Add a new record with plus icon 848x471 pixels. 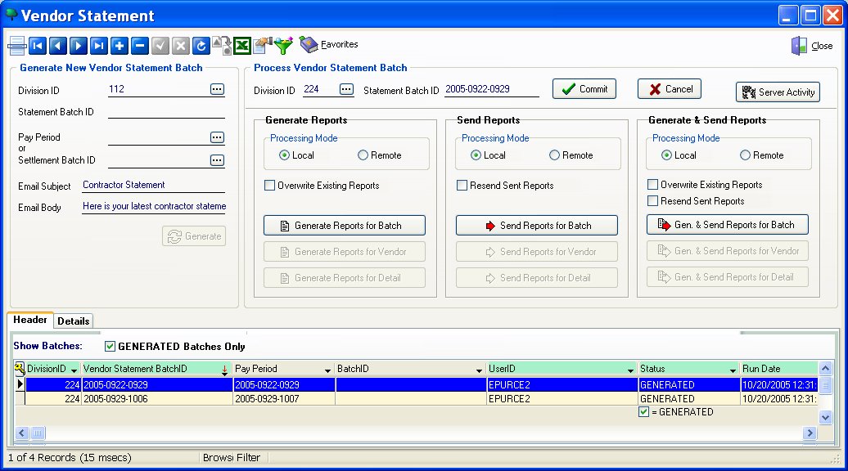click(x=120, y=47)
